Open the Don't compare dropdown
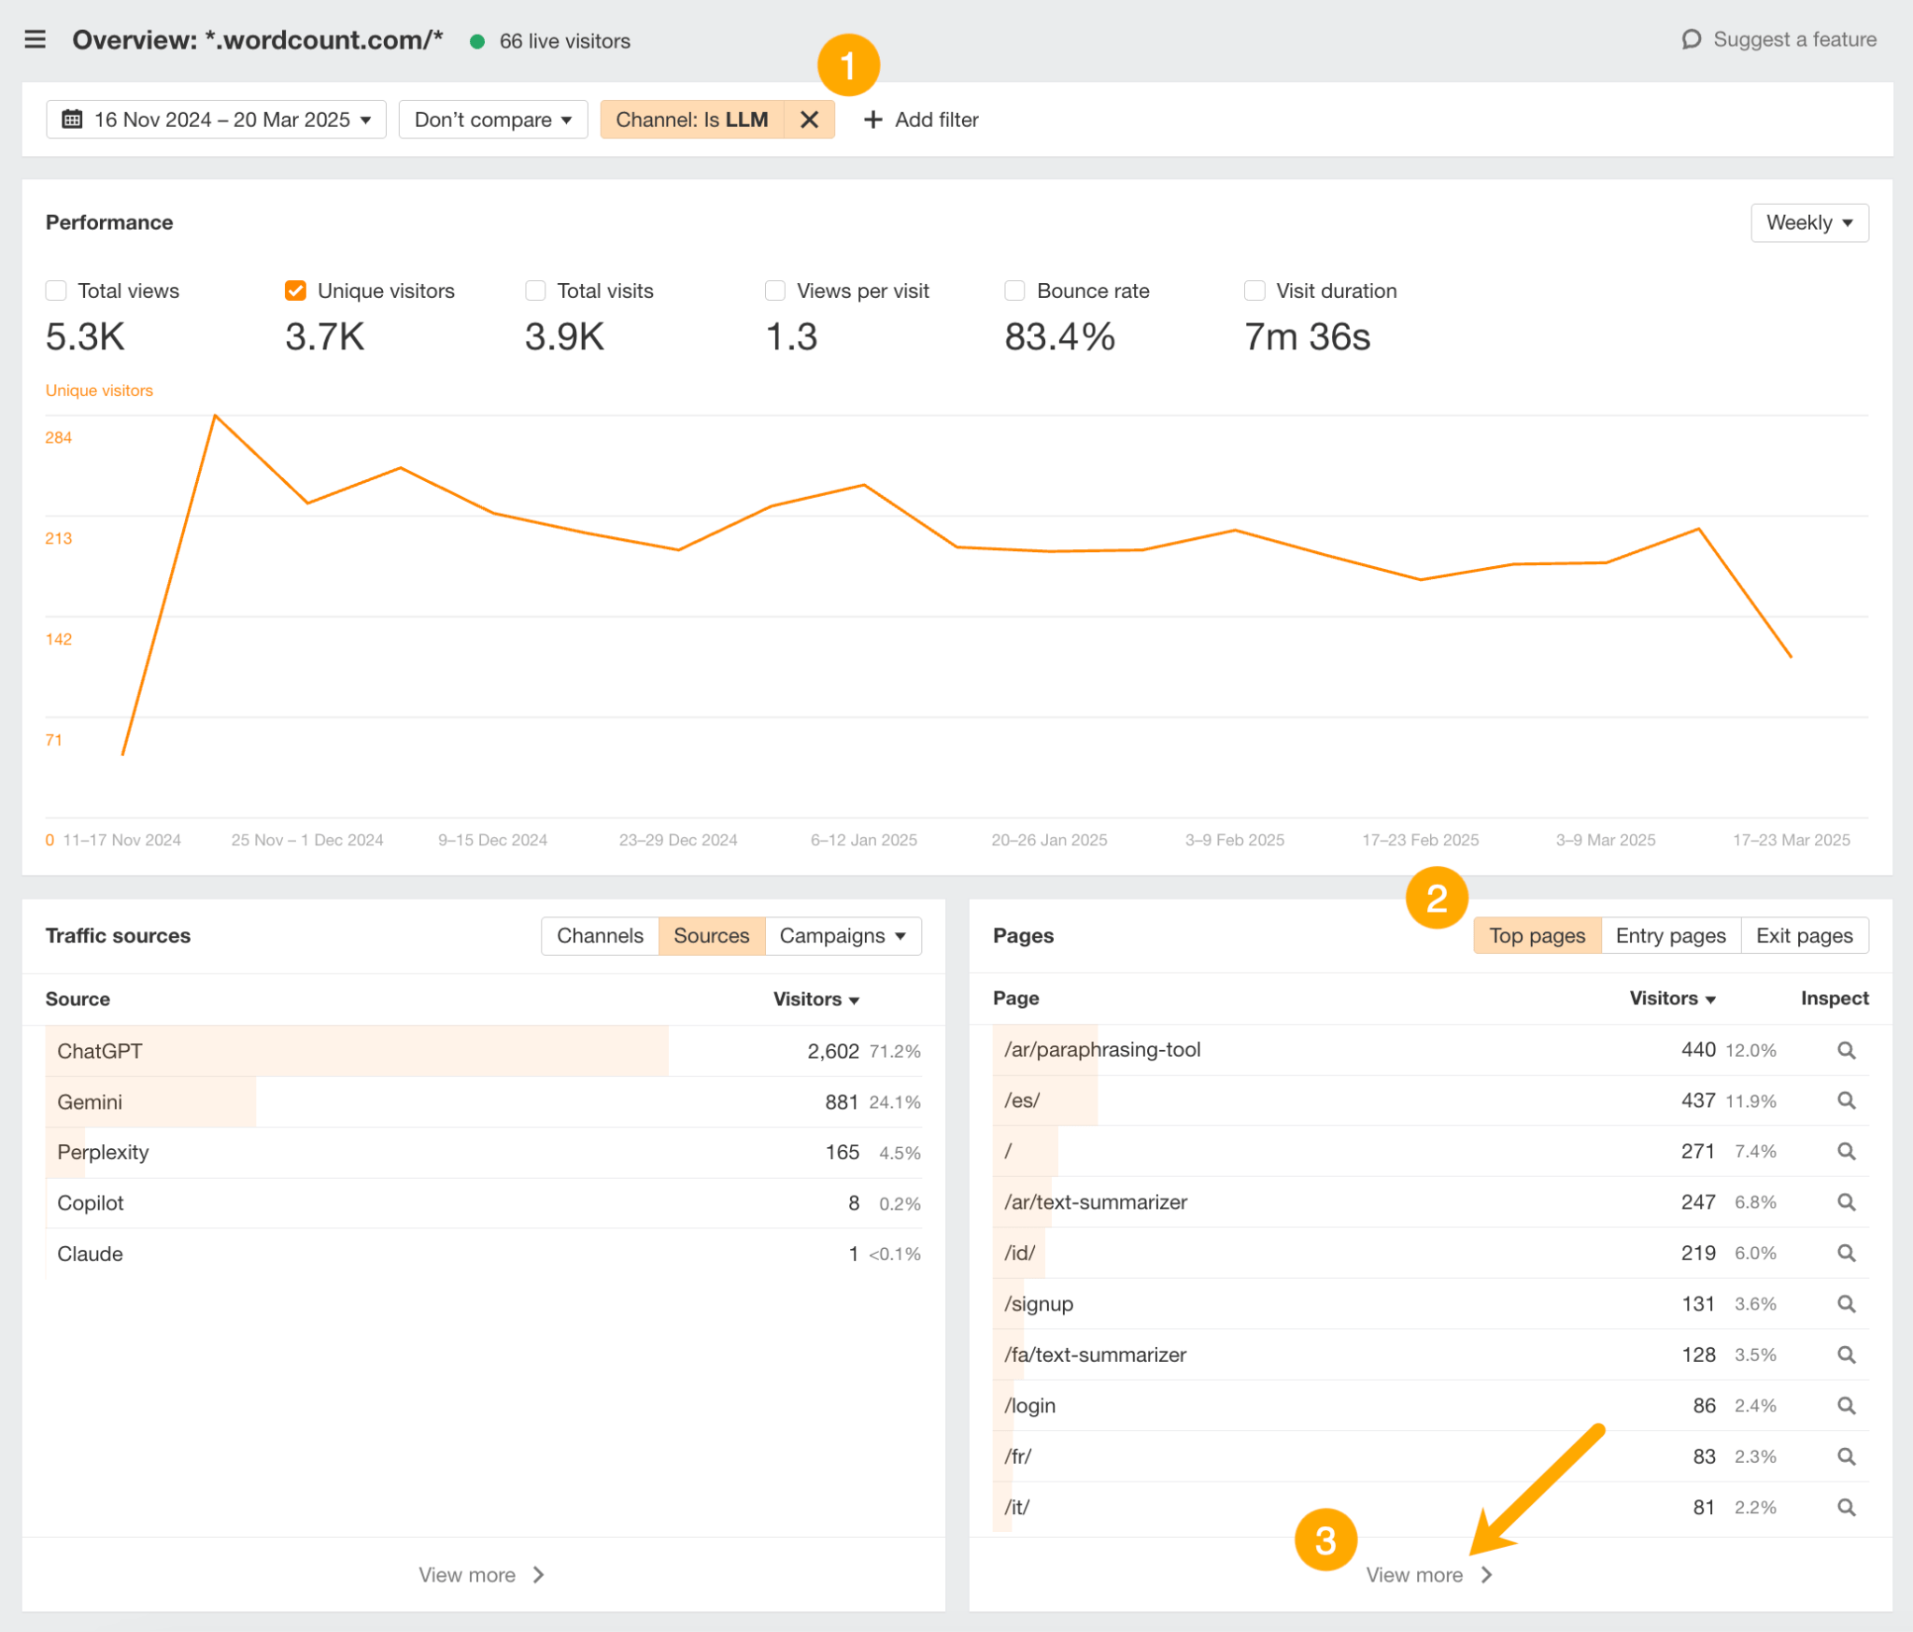 pos(492,120)
